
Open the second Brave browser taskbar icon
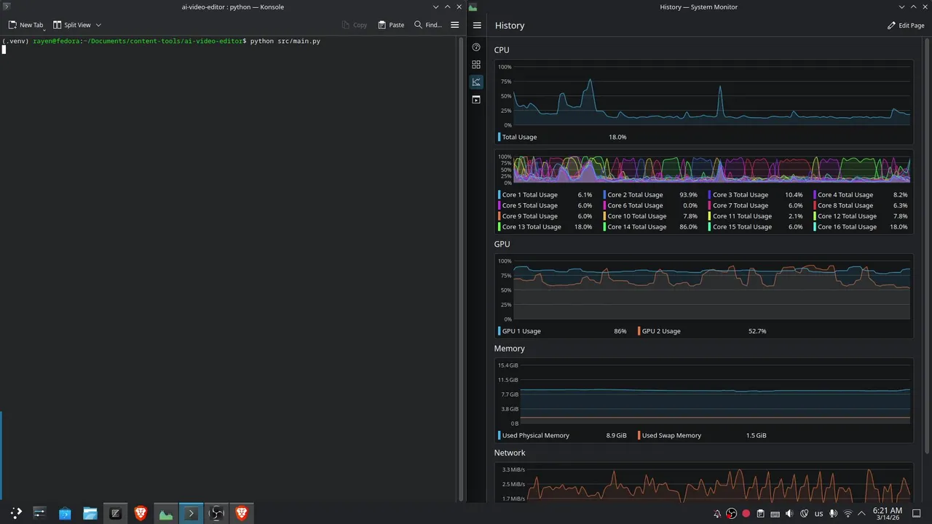[242, 513]
